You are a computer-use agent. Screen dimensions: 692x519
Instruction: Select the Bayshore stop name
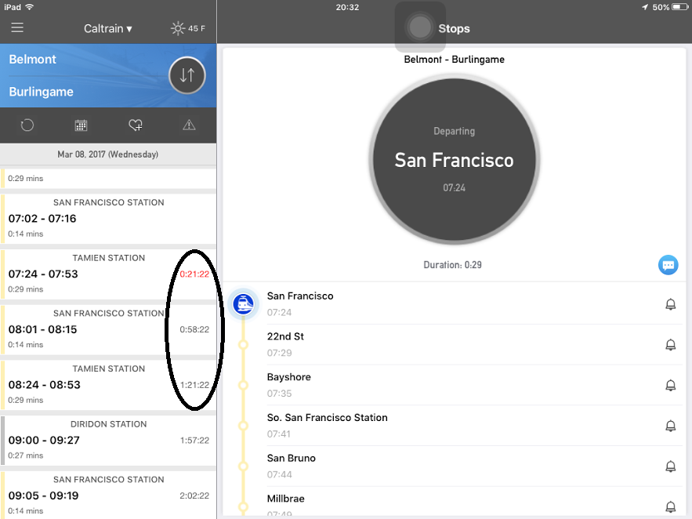(x=288, y=377)
